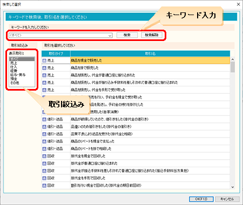This screenshot has width=243, height=205.
Task: Select row 商品を販売し、代金を手形で受け取った
Action: coord(136,90)
